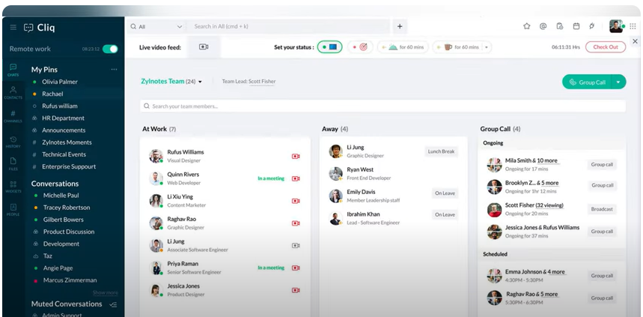Open the mentions @ icon
The height and width of the screenshot is (317, 643).
543,26
